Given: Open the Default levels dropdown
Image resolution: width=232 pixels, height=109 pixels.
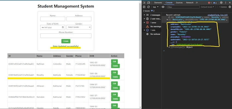Looking at the screenshot, I should tap(207, 7).
